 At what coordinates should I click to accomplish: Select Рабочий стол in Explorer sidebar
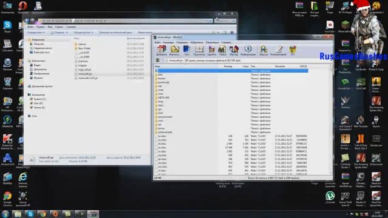41,53
